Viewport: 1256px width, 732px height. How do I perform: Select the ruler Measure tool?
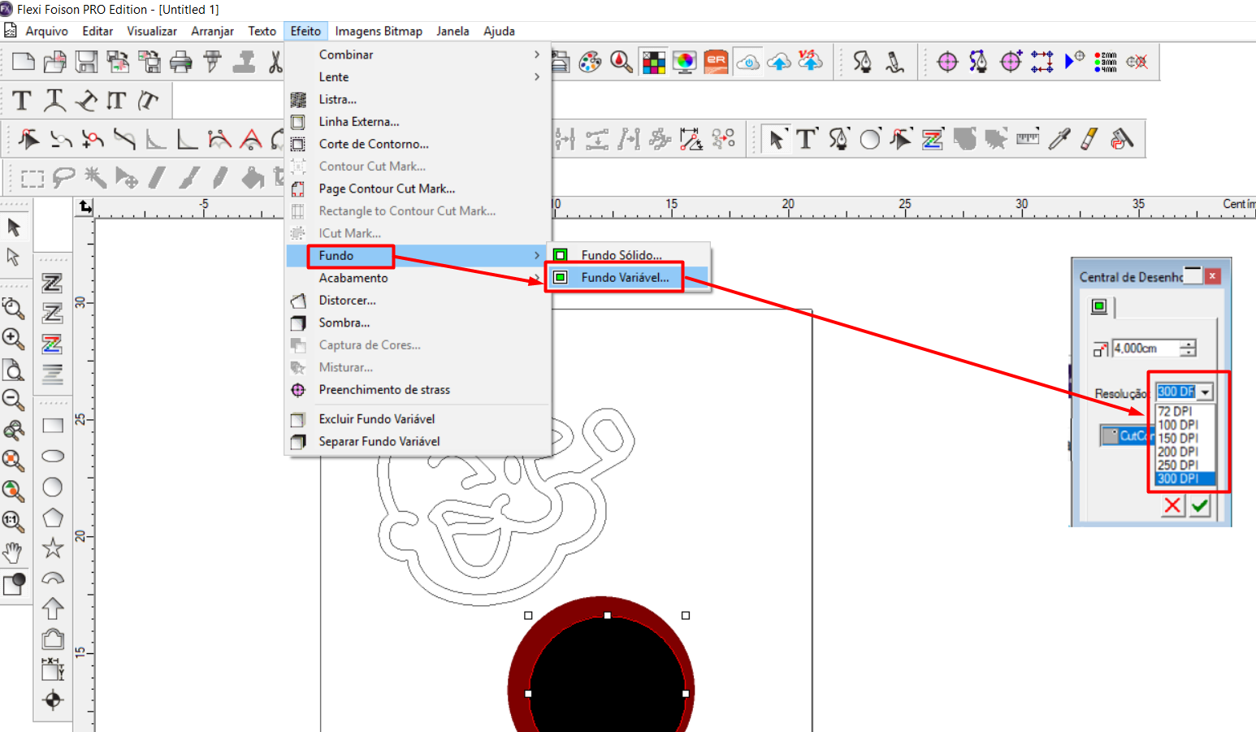point(1028,139)
